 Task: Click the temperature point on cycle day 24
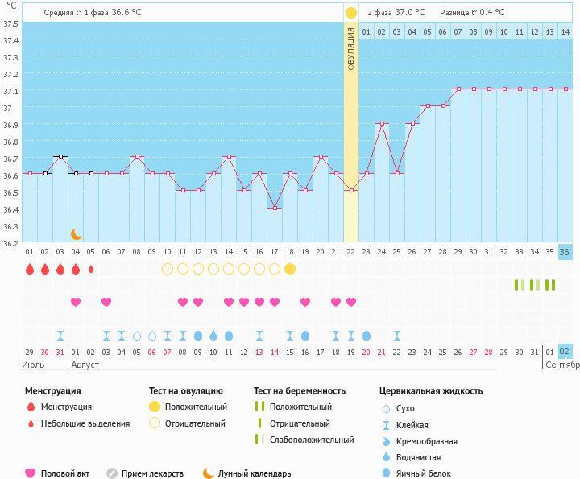(x=382, y=123)
